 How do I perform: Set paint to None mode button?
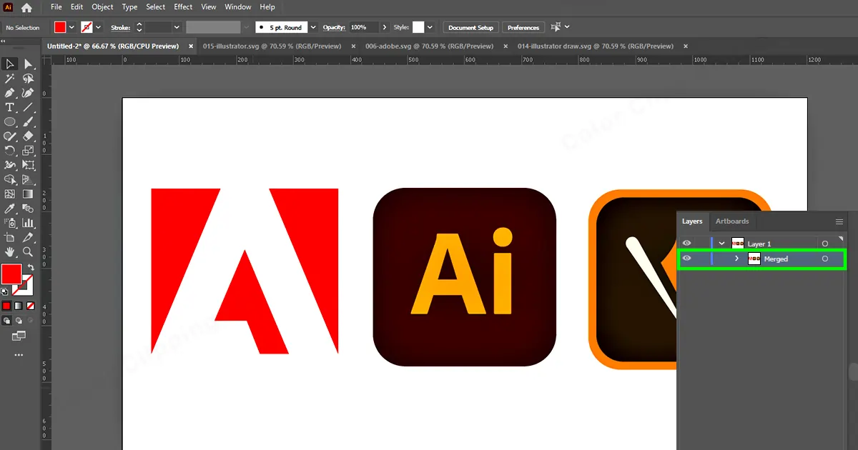pyautogui.click(x=30, y=305)
